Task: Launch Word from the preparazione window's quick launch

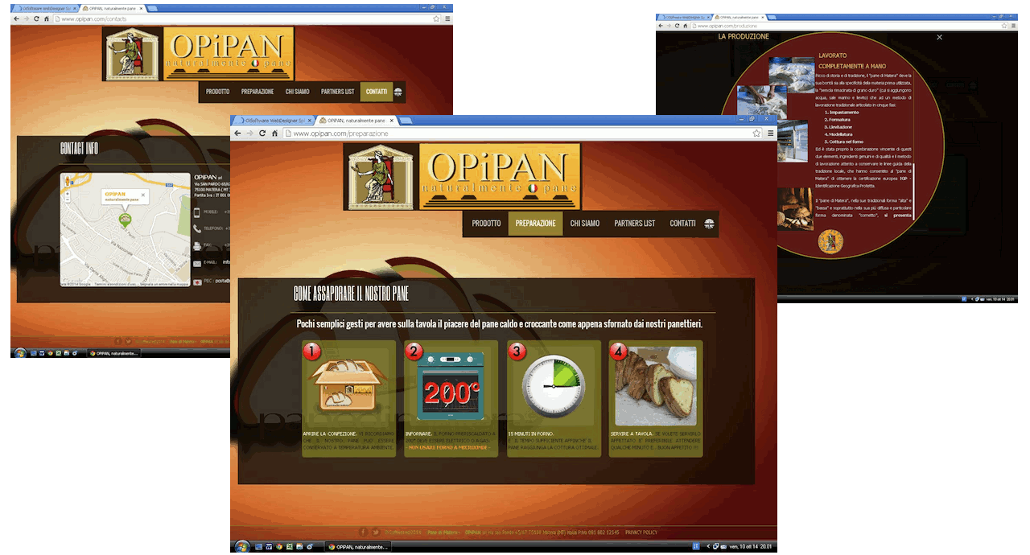Action: 269,547
